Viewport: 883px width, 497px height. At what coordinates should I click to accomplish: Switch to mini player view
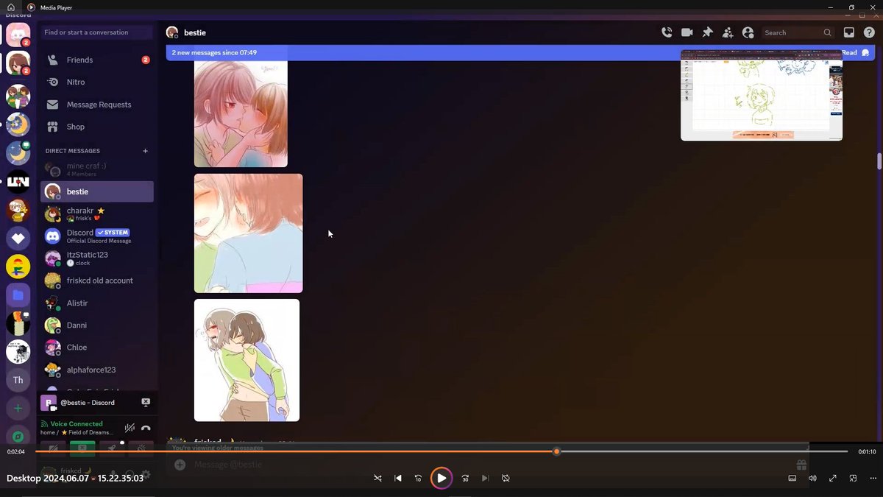853,478
